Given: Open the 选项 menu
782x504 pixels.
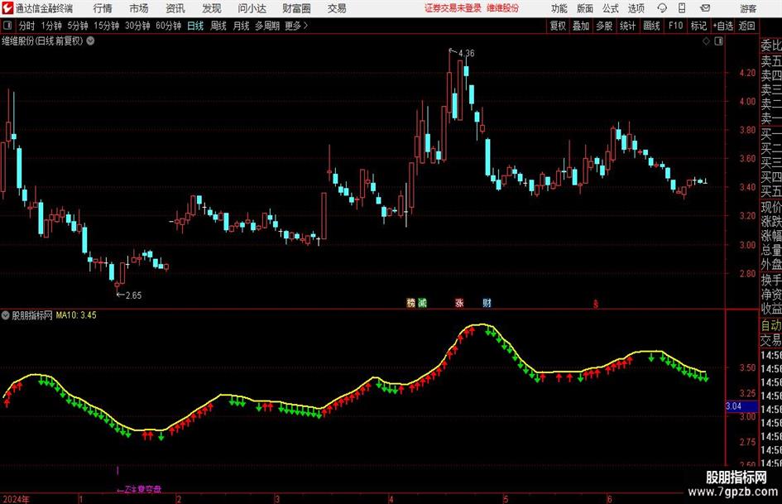Looking at the screenshot, I should [x=636, y=8].
